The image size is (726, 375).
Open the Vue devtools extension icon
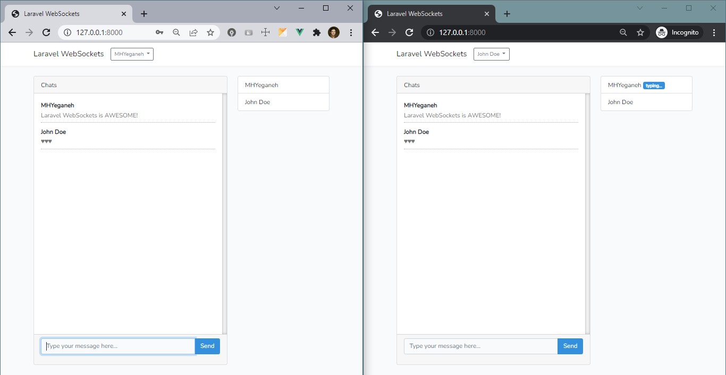(300, 32)
